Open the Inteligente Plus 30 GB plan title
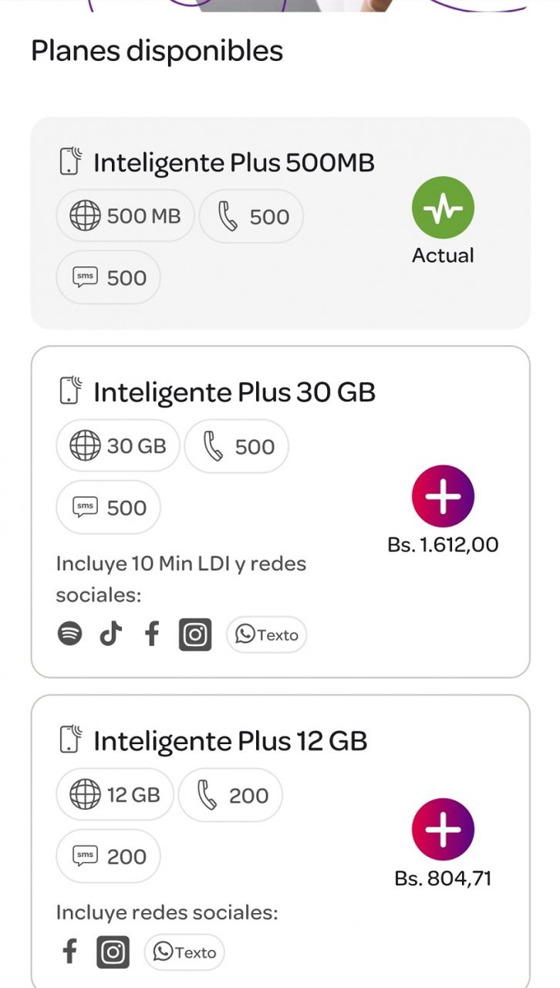Image resolution: width=560 pixels, height=988 pixels. 234,392
